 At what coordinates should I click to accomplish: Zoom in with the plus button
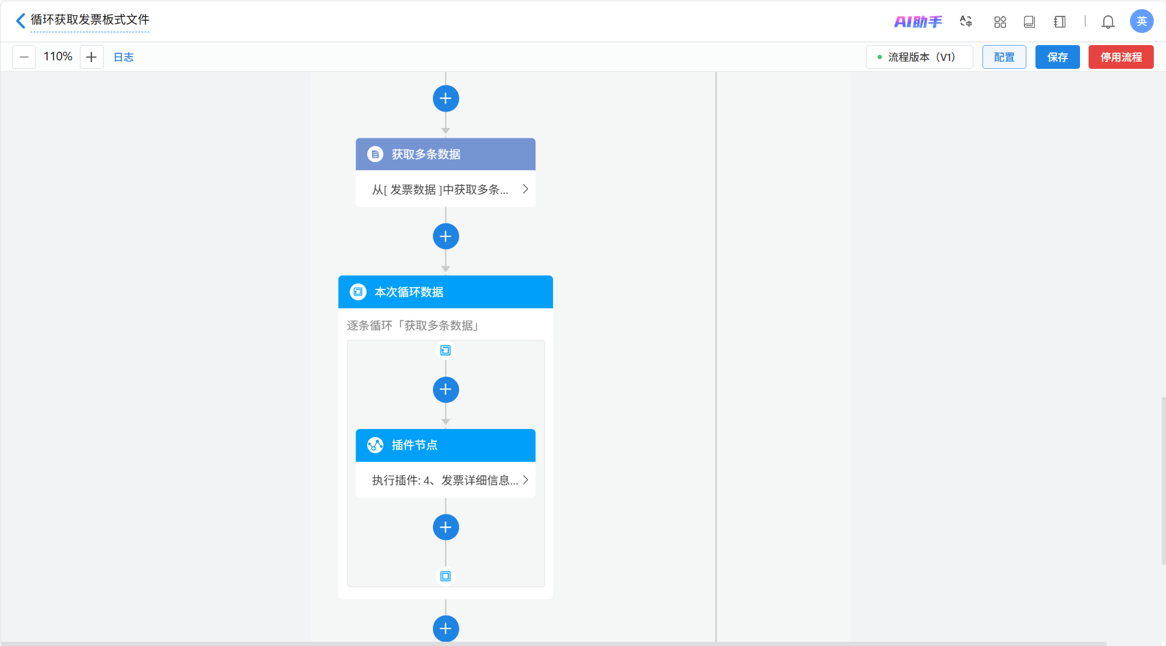pyautogui.click(x=91, y=57)
